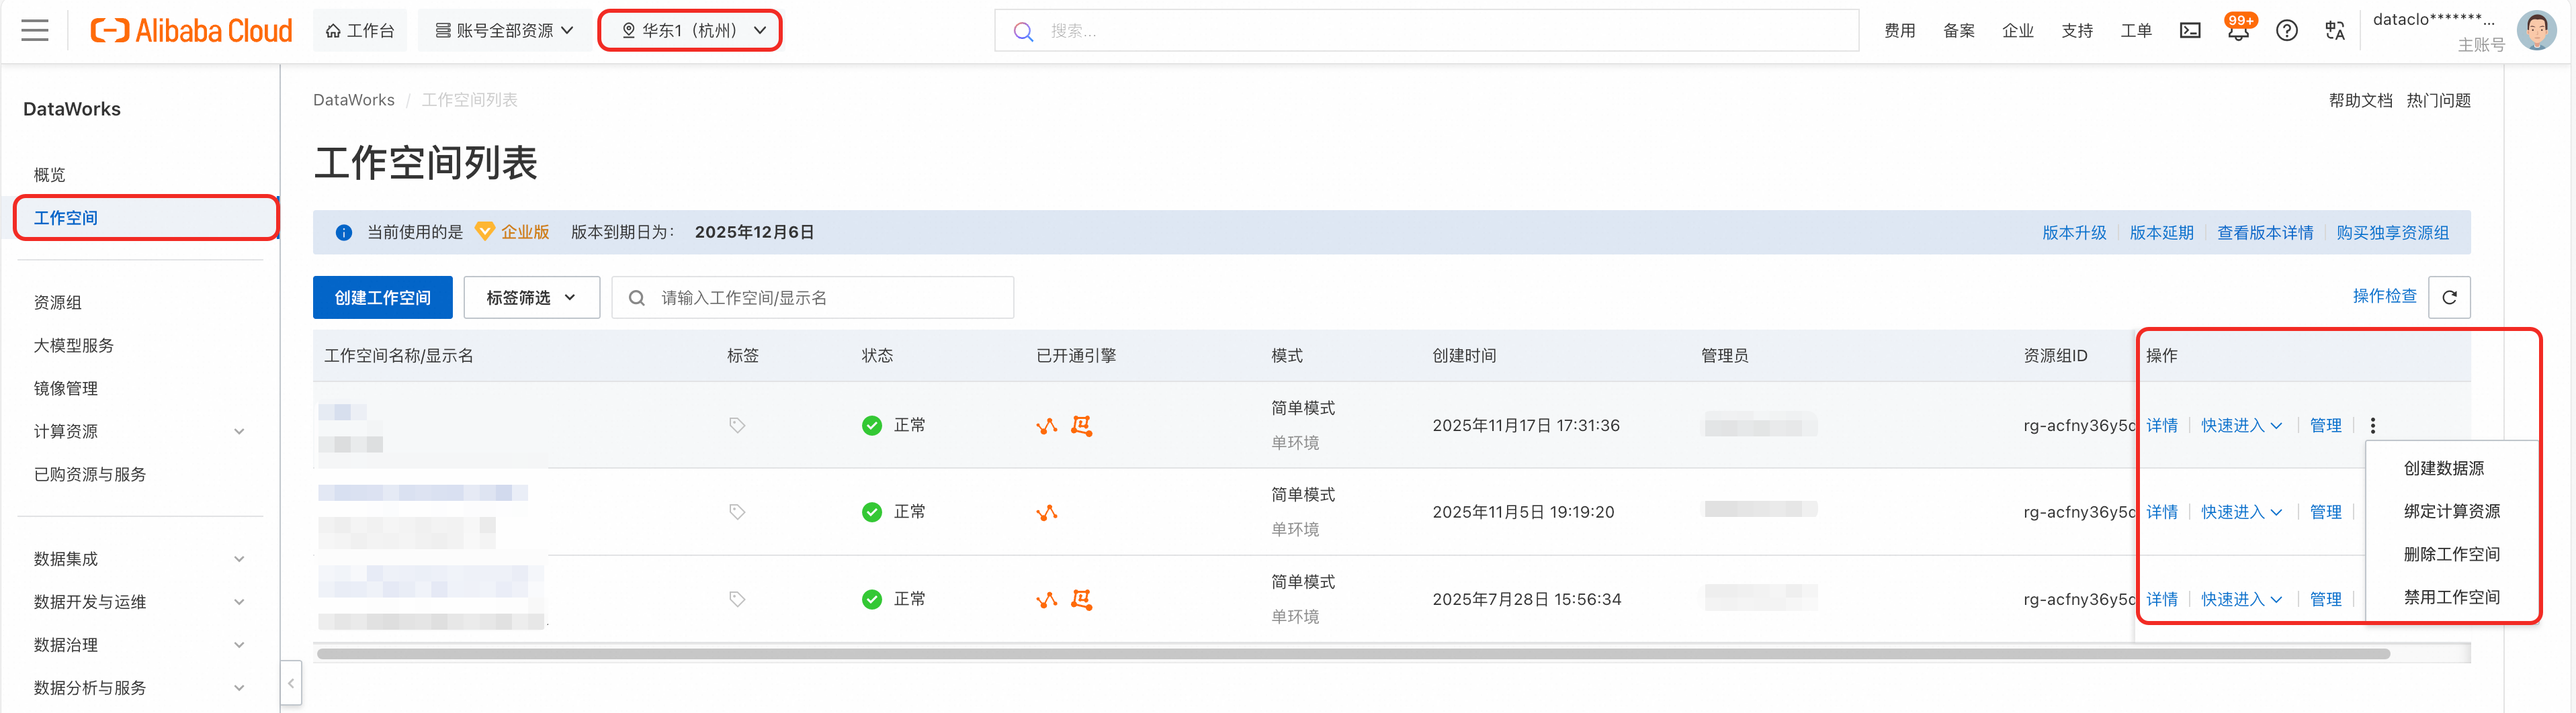This screenshot has width=2576, height=713.
Task: Click the first engine icon in the 11月17日 row
Action: pyautogui.click(x=1046, y=426)
